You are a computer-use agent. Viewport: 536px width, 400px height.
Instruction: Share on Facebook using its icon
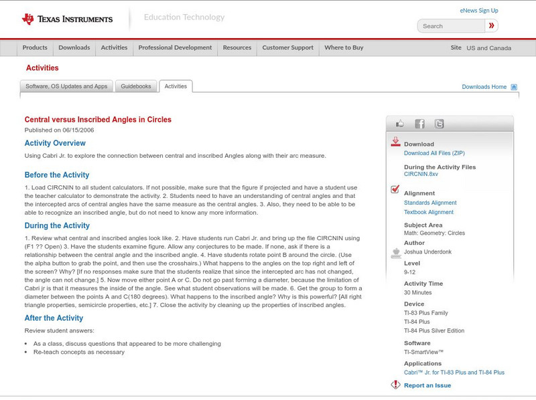tap(419, 124)
